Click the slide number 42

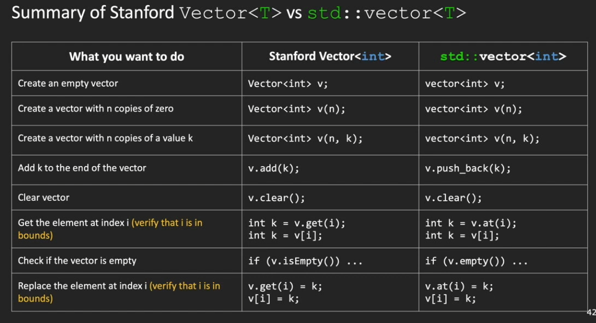coord(591,313)
